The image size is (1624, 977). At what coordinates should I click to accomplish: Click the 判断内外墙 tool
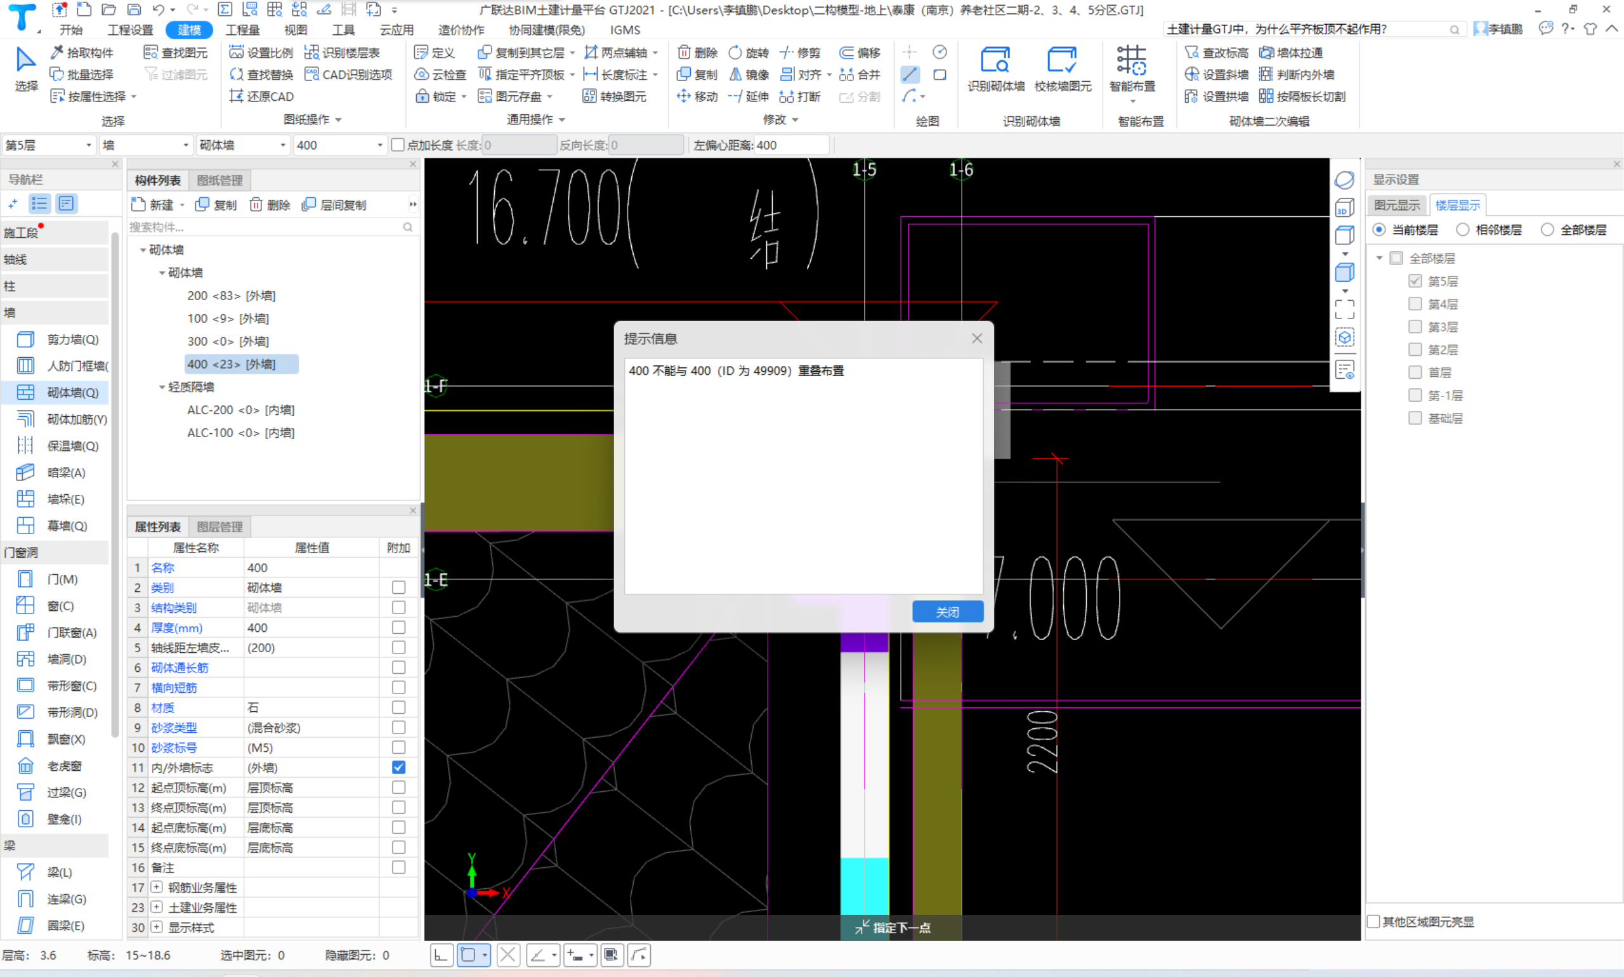(x=1296, y=74)
